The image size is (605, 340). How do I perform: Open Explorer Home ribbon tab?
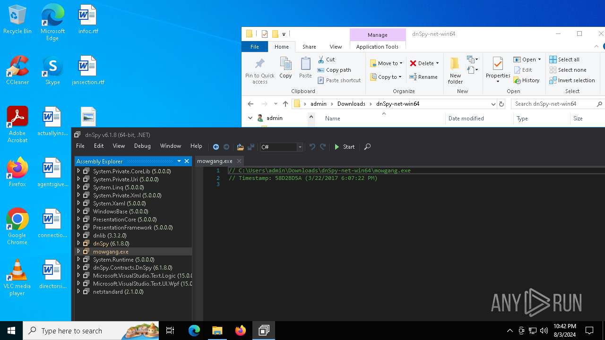click(281, 47)
